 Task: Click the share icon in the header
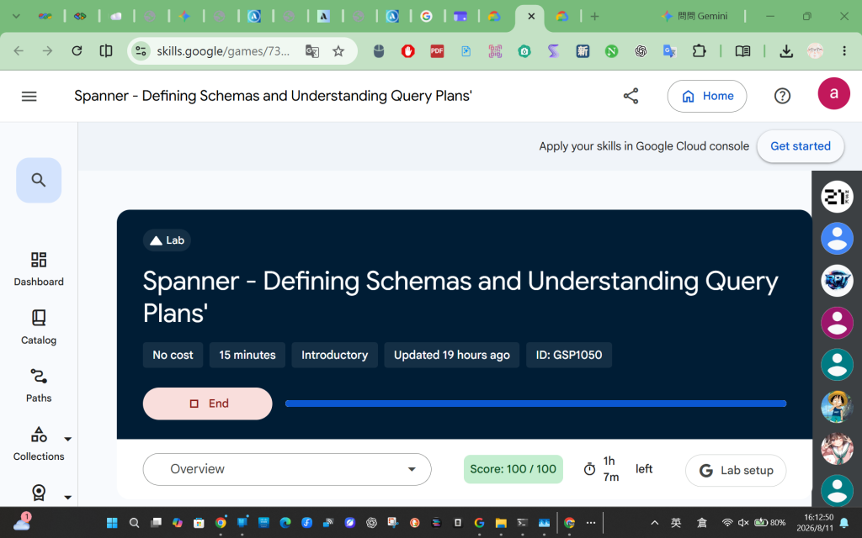click(x=631, y=96)
